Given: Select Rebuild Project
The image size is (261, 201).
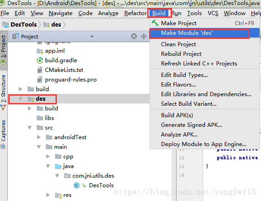Looking at the screenshot, I should pos(205,54).
